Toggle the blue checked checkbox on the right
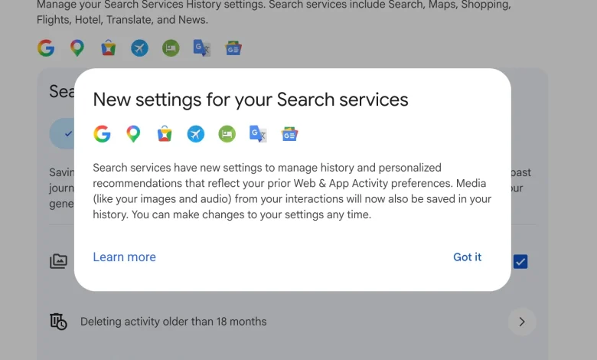 [x=520, y=262]
